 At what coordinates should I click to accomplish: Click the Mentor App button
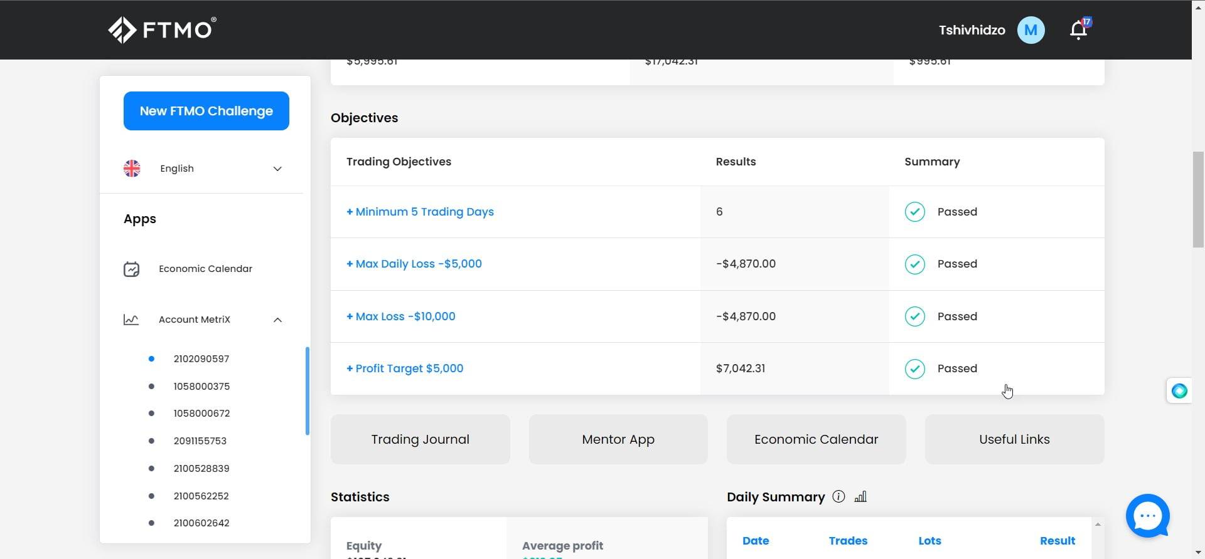click(618, 439)
